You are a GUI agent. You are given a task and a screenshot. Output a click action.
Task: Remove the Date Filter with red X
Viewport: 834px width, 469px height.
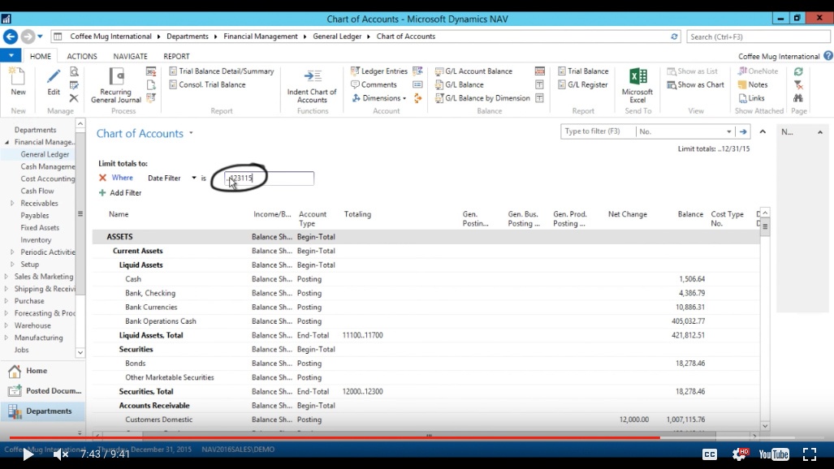tap(102, 178)
